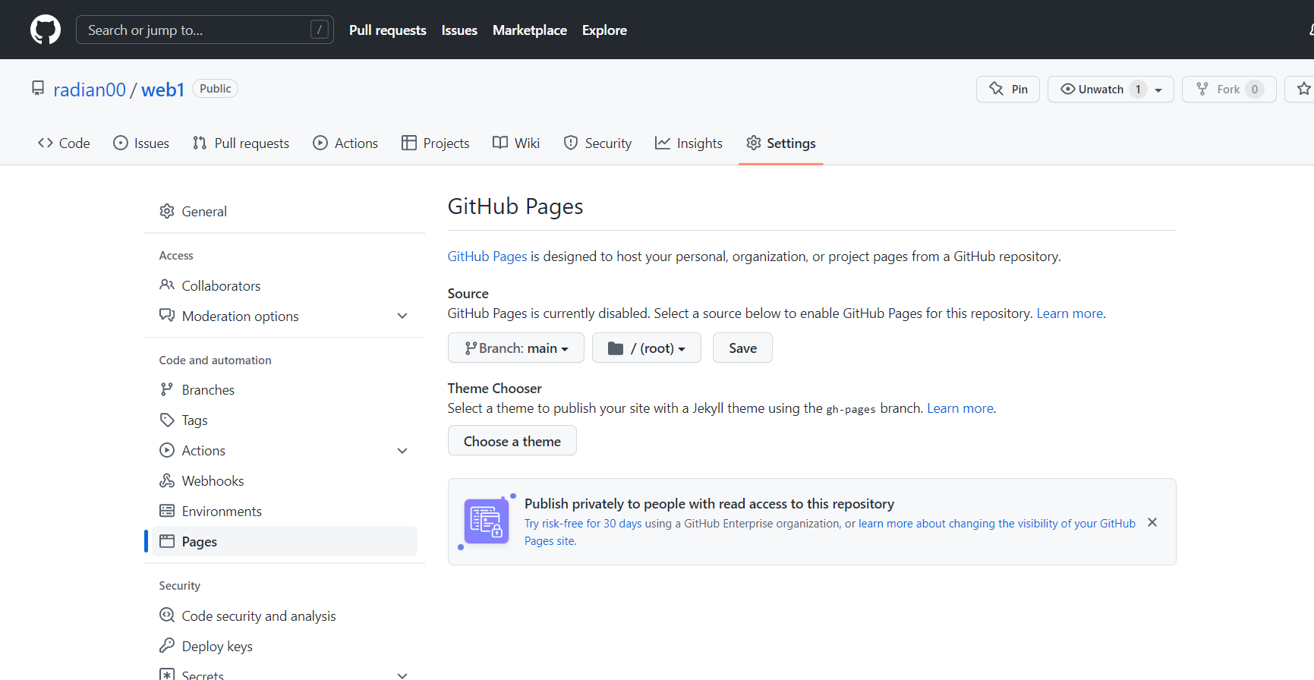Click the Pages browser icon
1314x680 pixels.
click(x=167, y=541)
